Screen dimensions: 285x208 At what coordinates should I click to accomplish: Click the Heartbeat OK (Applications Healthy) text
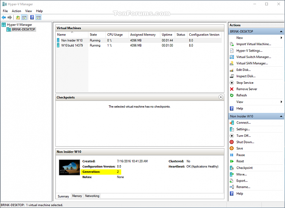point(202,166)
